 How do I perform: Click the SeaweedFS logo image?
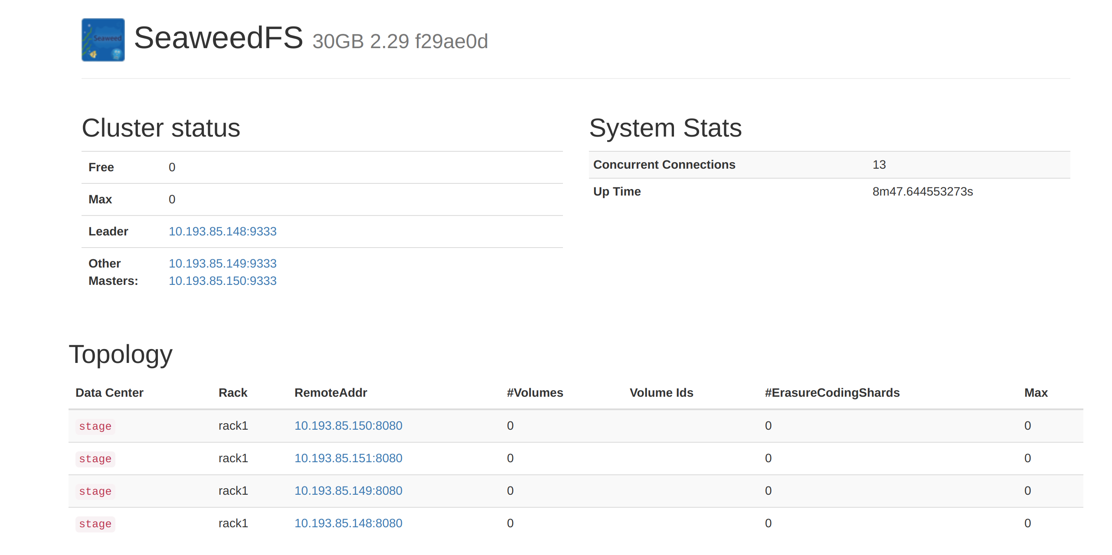tap(103, 40)
